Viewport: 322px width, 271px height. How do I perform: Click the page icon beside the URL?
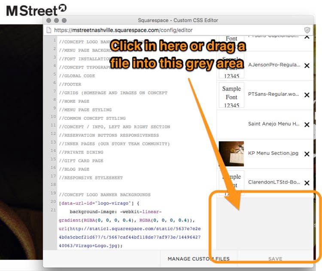pyautogui.click(x=49, y=30)
